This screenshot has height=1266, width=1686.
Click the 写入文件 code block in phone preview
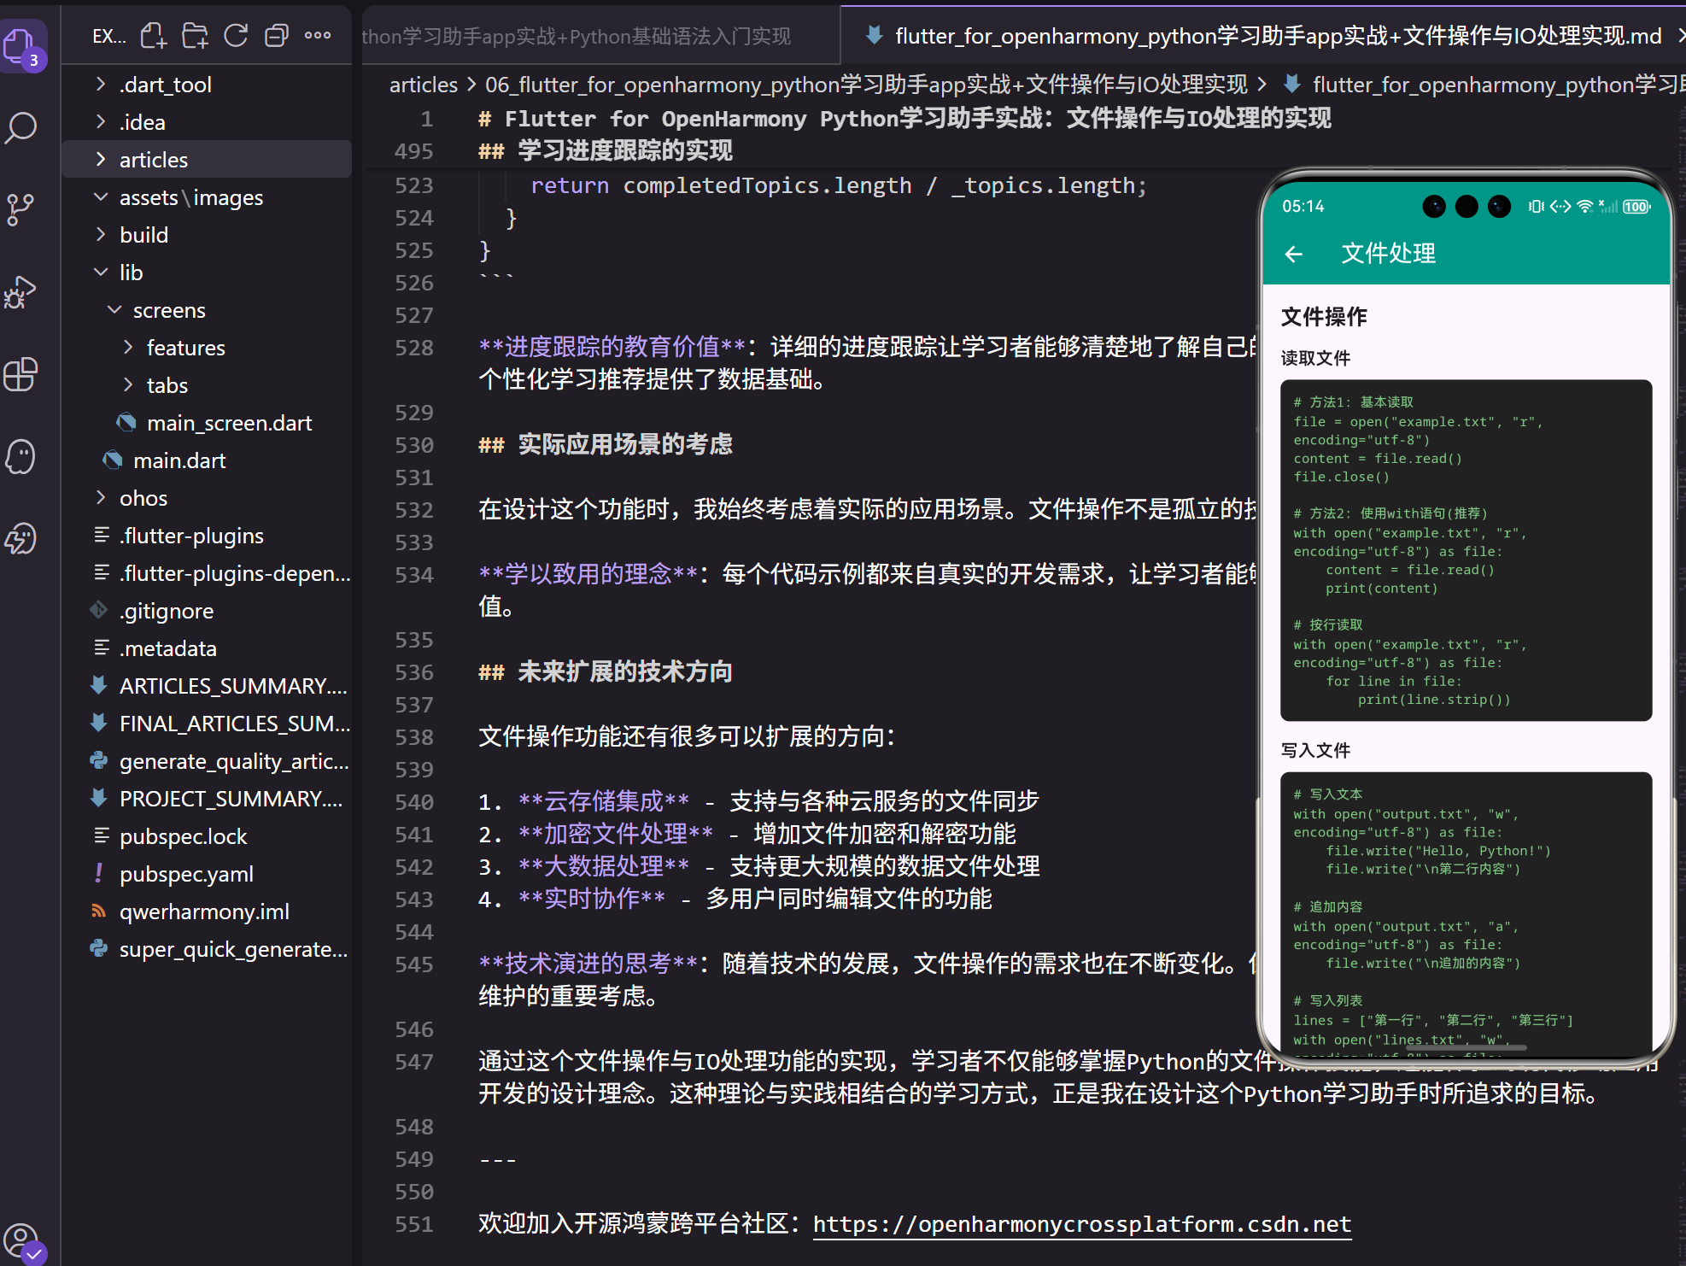(1466, 914)
